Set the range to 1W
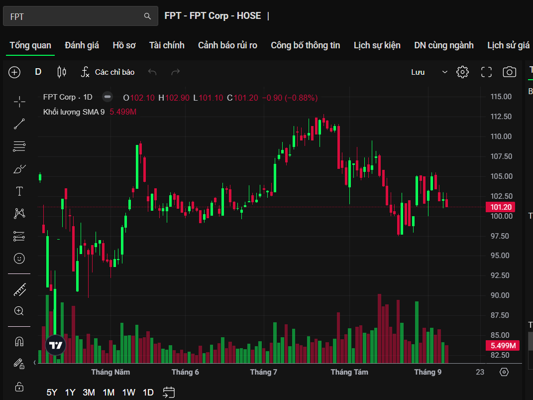 [x=129, y=393]
